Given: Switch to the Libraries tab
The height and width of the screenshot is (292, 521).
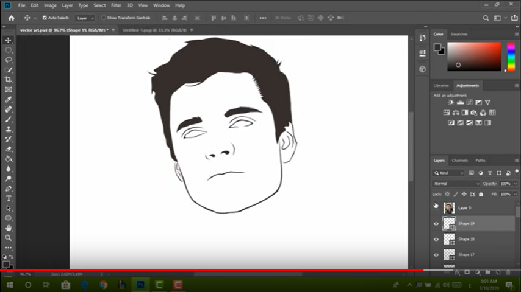Looking at the screenshot, I should tap(441, 86).
